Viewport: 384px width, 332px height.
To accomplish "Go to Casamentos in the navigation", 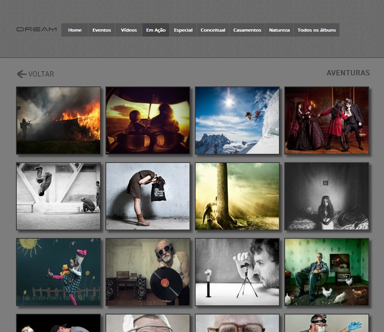I will point(247,30).
